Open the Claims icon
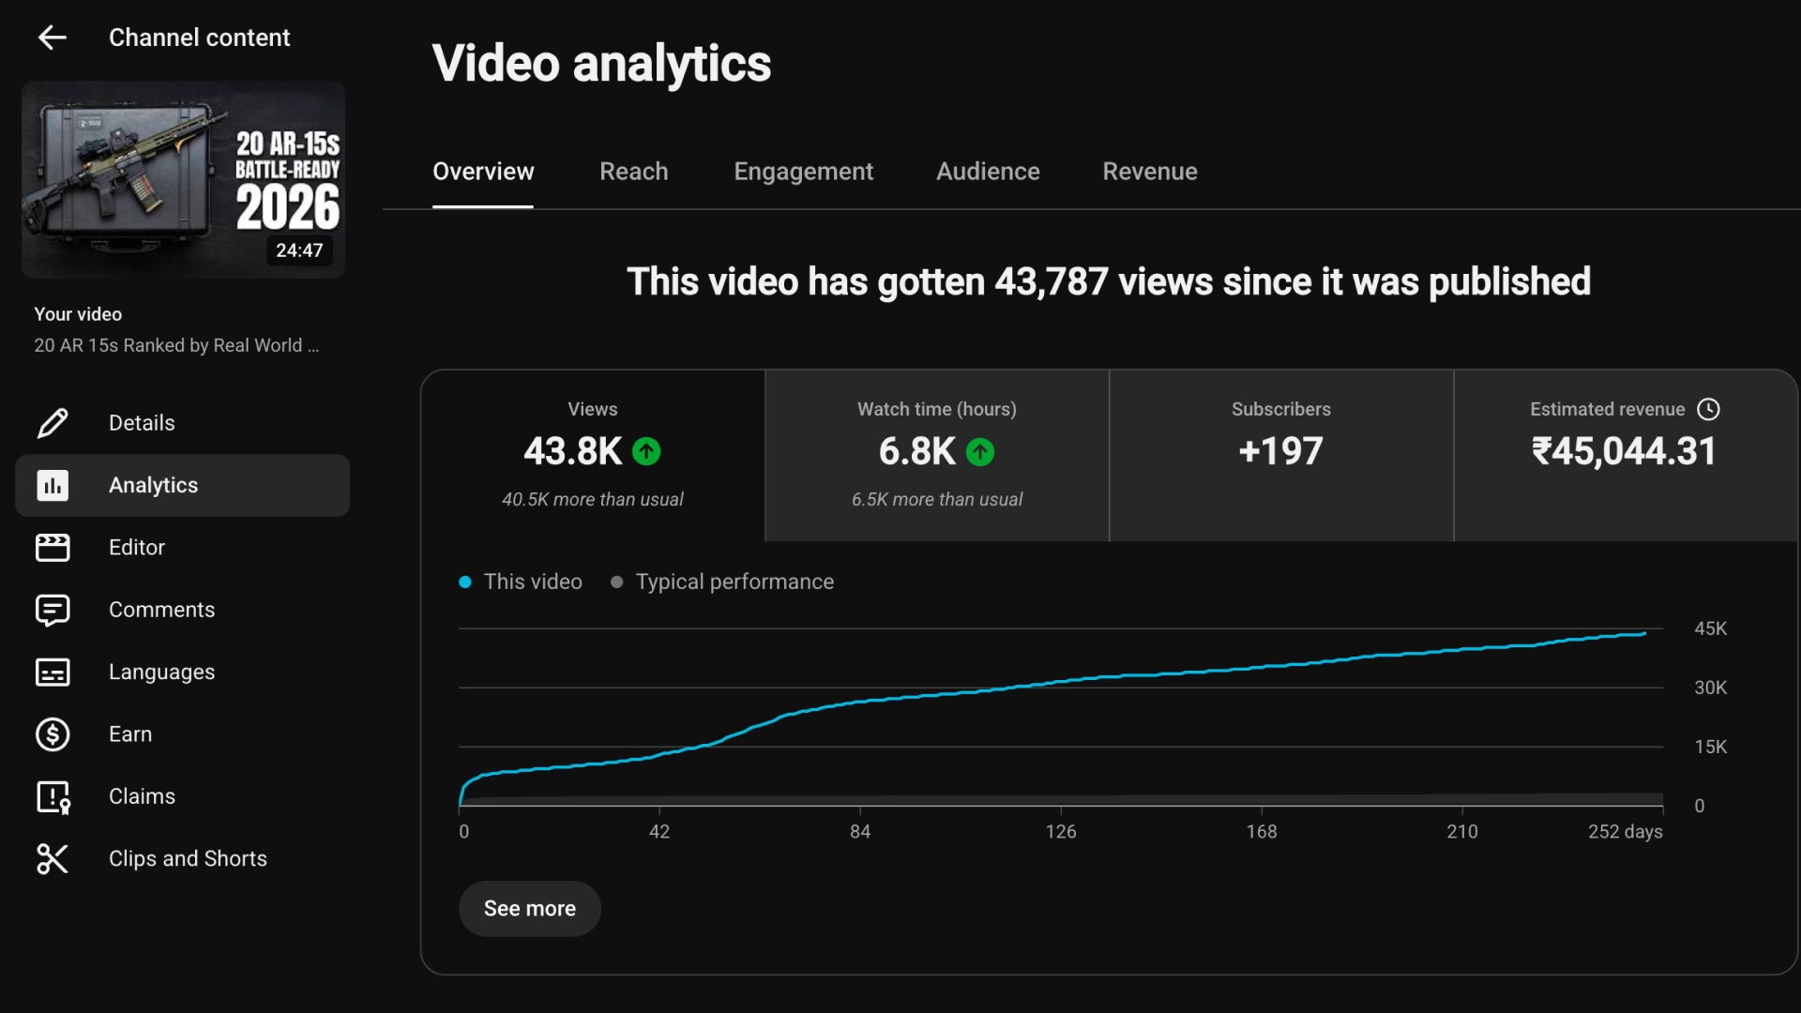This screenshot has height=1013, width=1801. (53, 796)
